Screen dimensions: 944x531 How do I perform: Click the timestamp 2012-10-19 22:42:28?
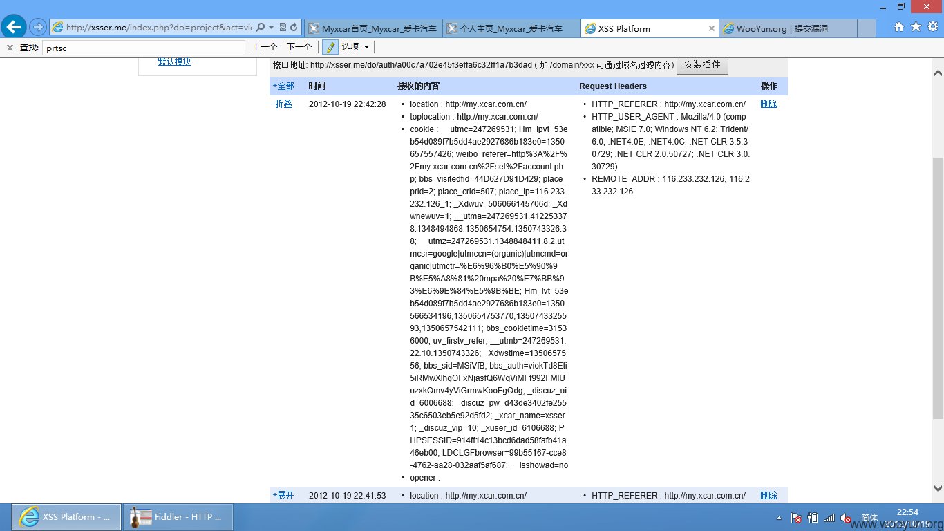(x=347, y=104)
